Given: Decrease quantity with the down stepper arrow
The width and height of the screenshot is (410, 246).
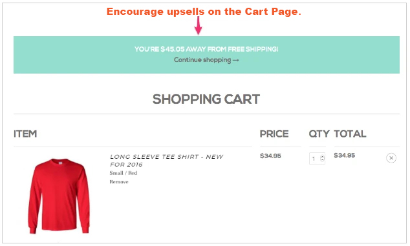Looking at the screenshot, I should [322, 160].
